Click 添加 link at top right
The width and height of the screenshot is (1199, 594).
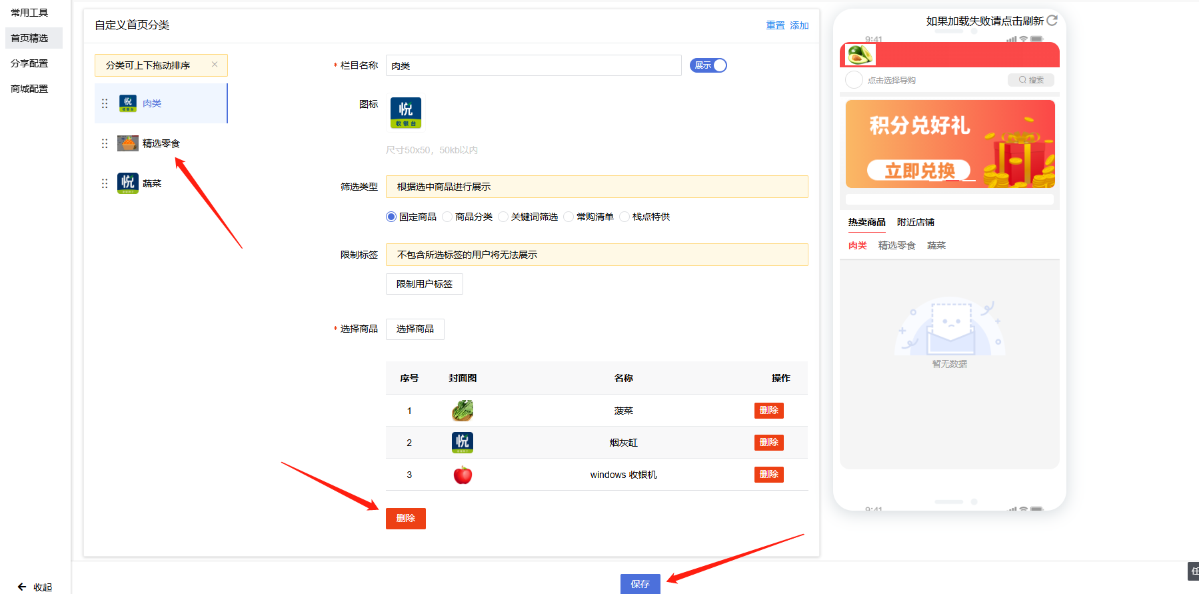tap(799, 25)
